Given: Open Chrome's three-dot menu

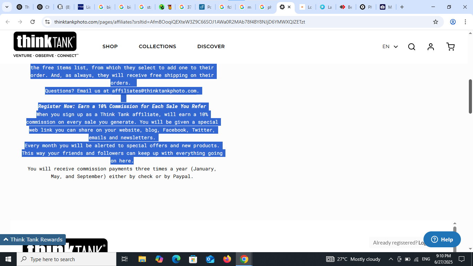Looking at the screenshot, I should [x=465, y=22].
